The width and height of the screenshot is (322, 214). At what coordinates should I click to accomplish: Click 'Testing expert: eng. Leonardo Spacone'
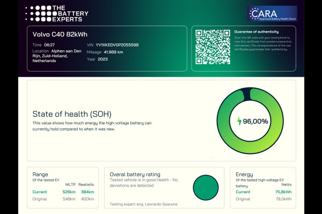pyautogui.click(x=143, y=204)
